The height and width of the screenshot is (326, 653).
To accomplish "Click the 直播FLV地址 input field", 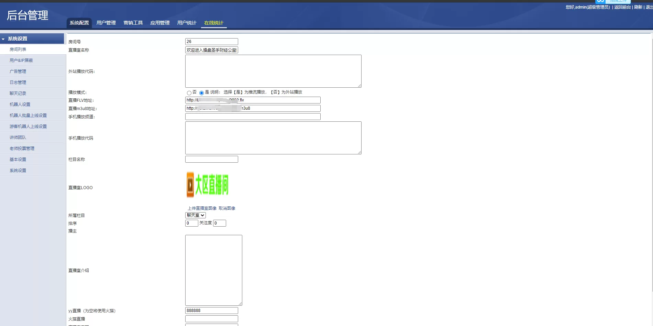I will coord(253,100).
